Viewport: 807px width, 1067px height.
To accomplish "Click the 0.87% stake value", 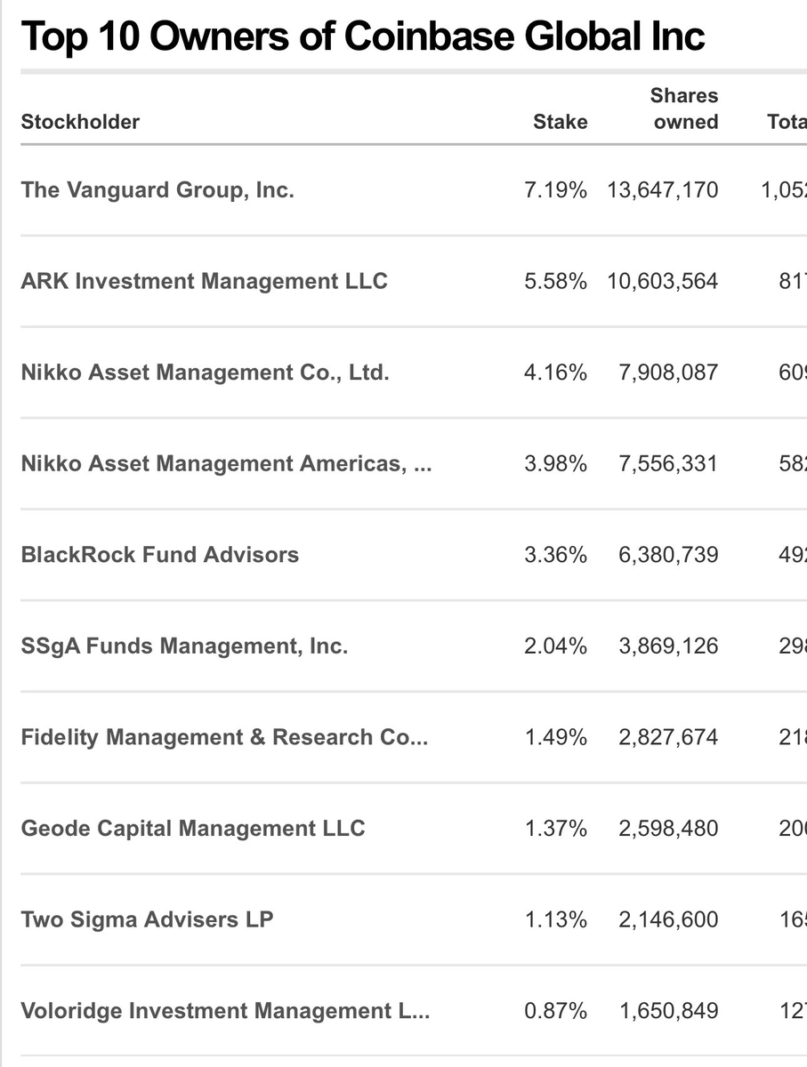I will (555, 1011).
